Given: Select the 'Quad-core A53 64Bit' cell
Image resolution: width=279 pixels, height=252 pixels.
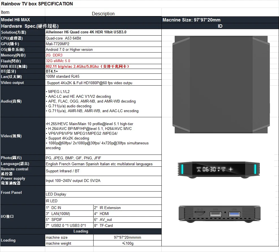Looking at the screenshot, I should click(103, 38).
